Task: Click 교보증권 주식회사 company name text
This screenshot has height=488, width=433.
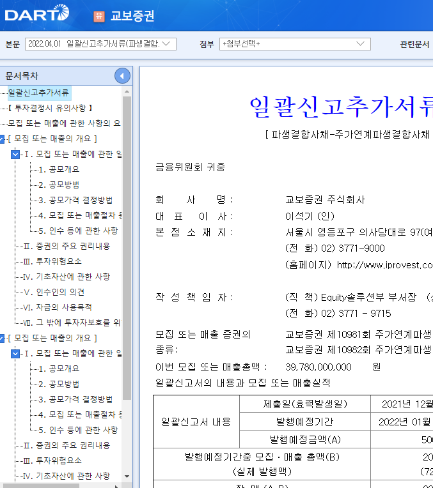Action: (x=325, y=199)
